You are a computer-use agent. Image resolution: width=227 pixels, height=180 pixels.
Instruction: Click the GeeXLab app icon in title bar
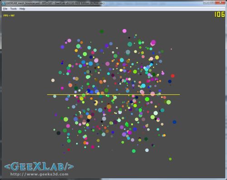tap(3, 3)
